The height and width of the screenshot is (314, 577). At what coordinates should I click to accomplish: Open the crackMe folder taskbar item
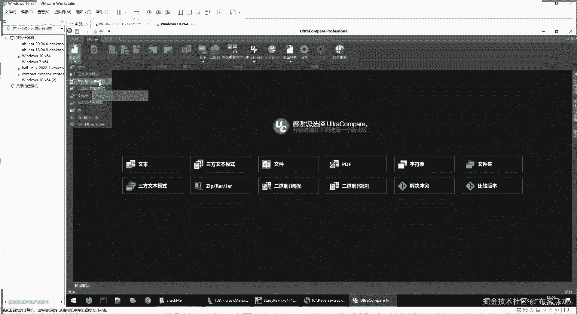(x=179, y=300)
